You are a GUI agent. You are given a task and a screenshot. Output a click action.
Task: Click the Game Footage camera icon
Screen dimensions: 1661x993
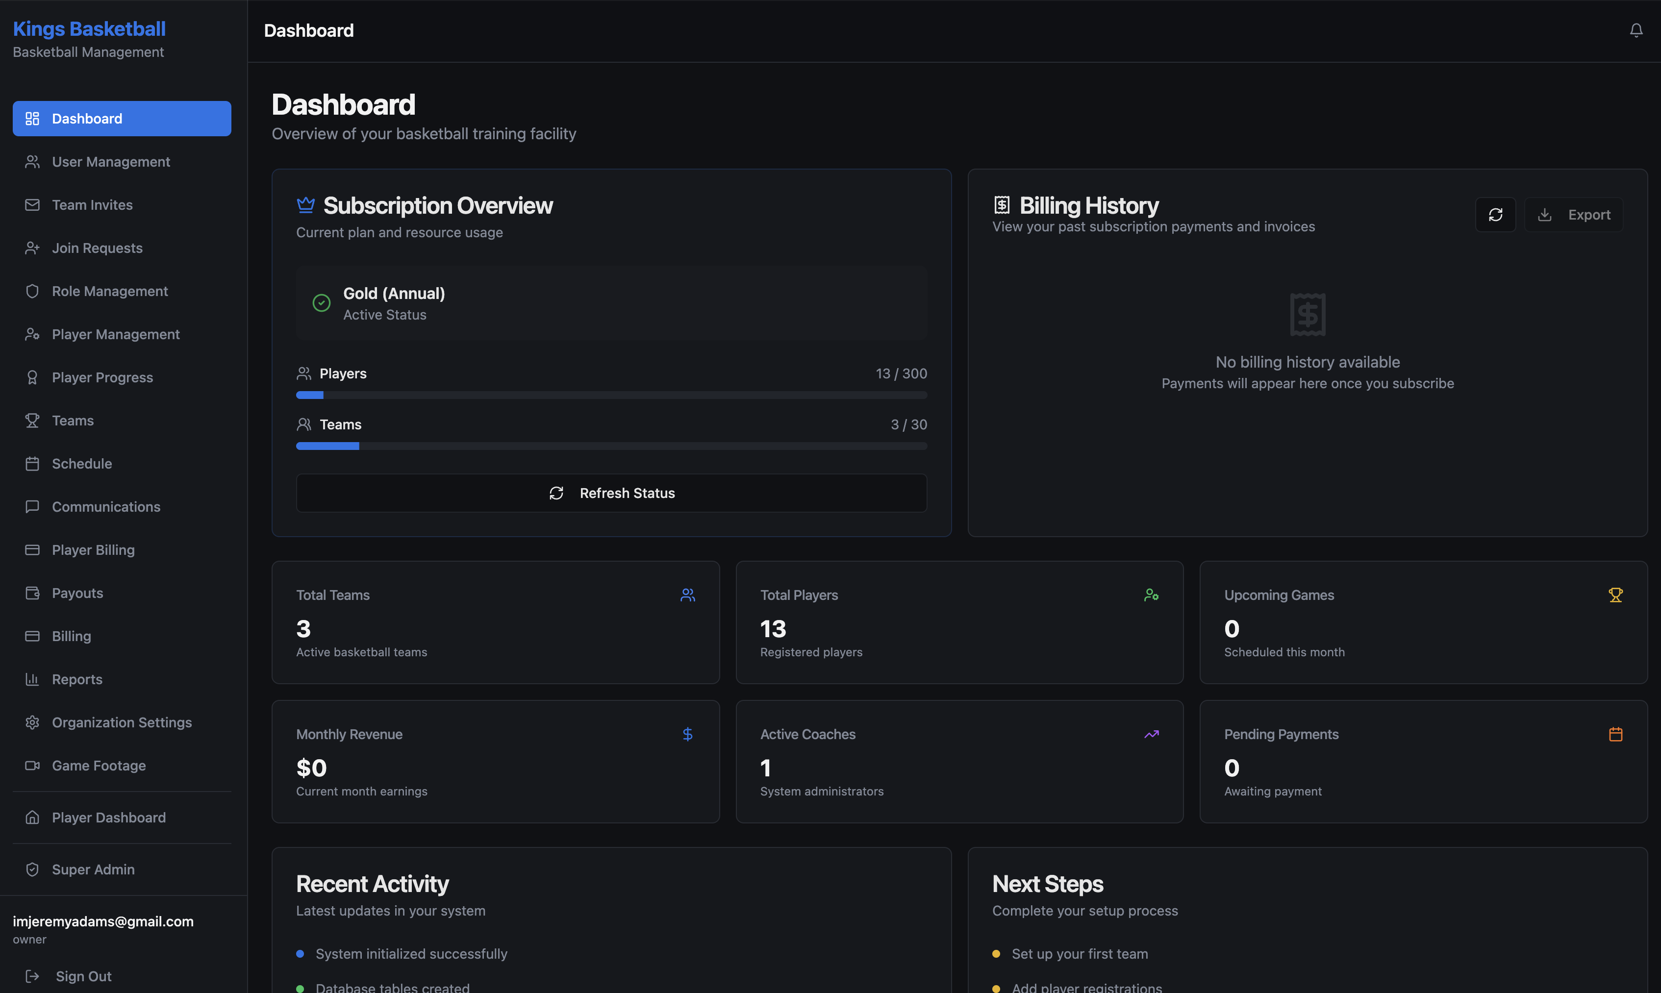coord(32,766)
